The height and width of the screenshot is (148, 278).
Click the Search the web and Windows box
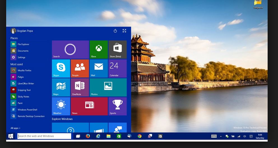[x=44, y=136]
